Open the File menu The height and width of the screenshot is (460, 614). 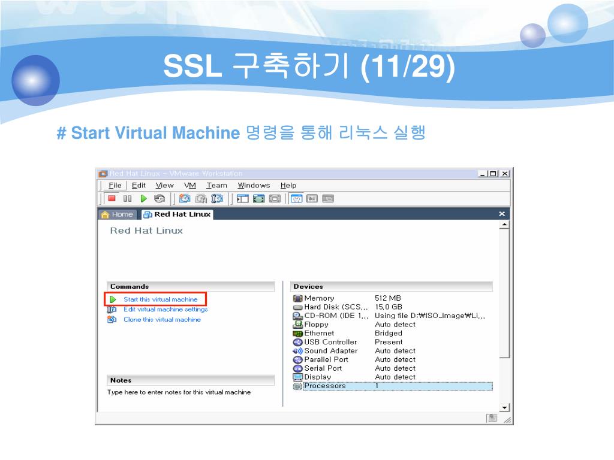pos(115,186)
